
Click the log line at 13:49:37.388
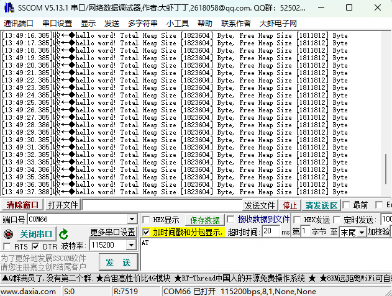[x=175, y=192]
